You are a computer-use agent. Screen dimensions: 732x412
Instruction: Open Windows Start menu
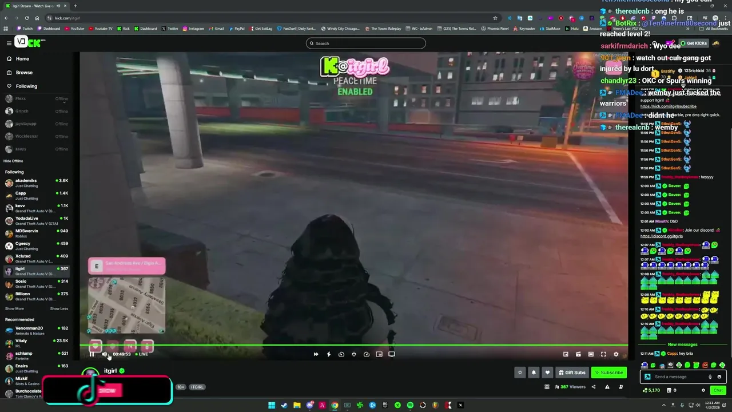pos(272,405)
